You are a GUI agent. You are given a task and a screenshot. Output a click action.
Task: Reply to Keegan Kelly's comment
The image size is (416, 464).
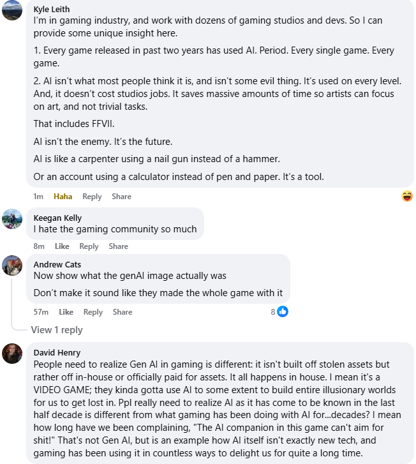(89, 246)
